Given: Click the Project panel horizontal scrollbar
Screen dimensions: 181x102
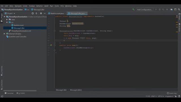Looking at the screenshot, I should pyautogui.click(x=20, y=91).
